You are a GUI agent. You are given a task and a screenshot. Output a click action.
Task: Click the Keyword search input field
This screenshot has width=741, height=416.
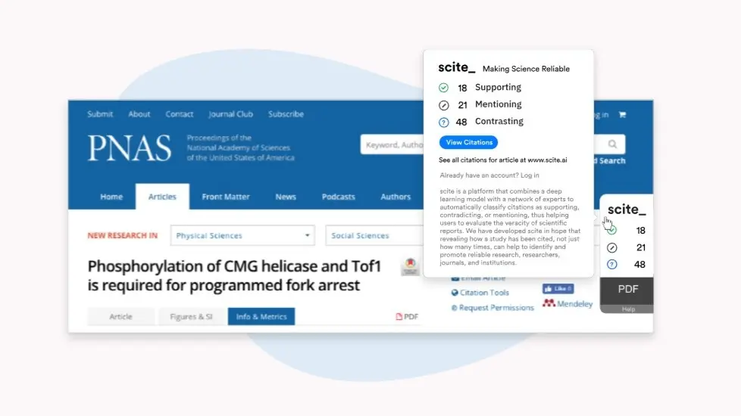click(392, 144)
